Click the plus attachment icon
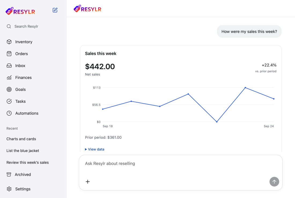The height and width of the screenshot is (198, 295). [88, 182]
